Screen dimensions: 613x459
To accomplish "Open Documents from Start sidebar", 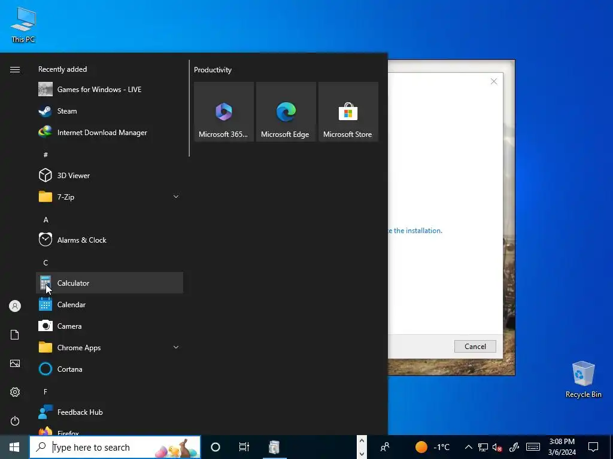I will pos(15,335).
